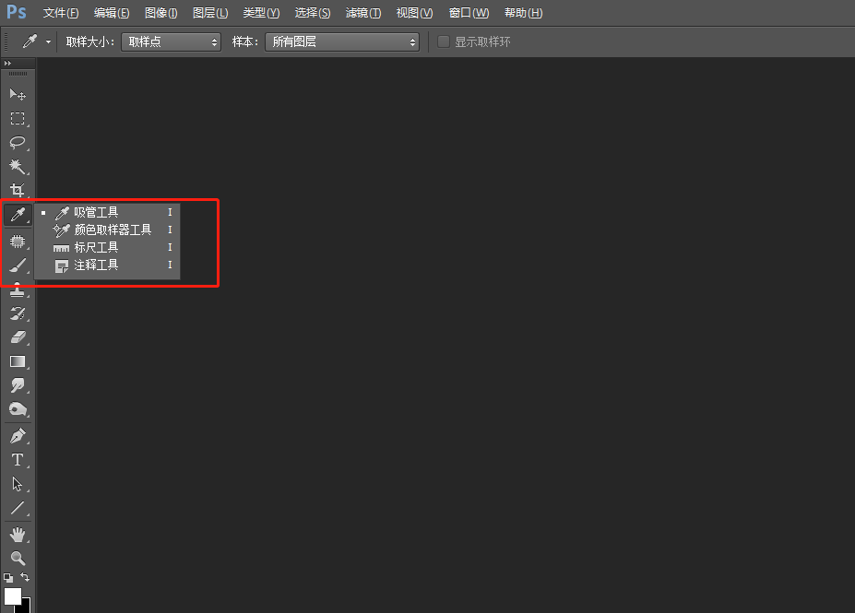Select the Move tool

(18, 94)
